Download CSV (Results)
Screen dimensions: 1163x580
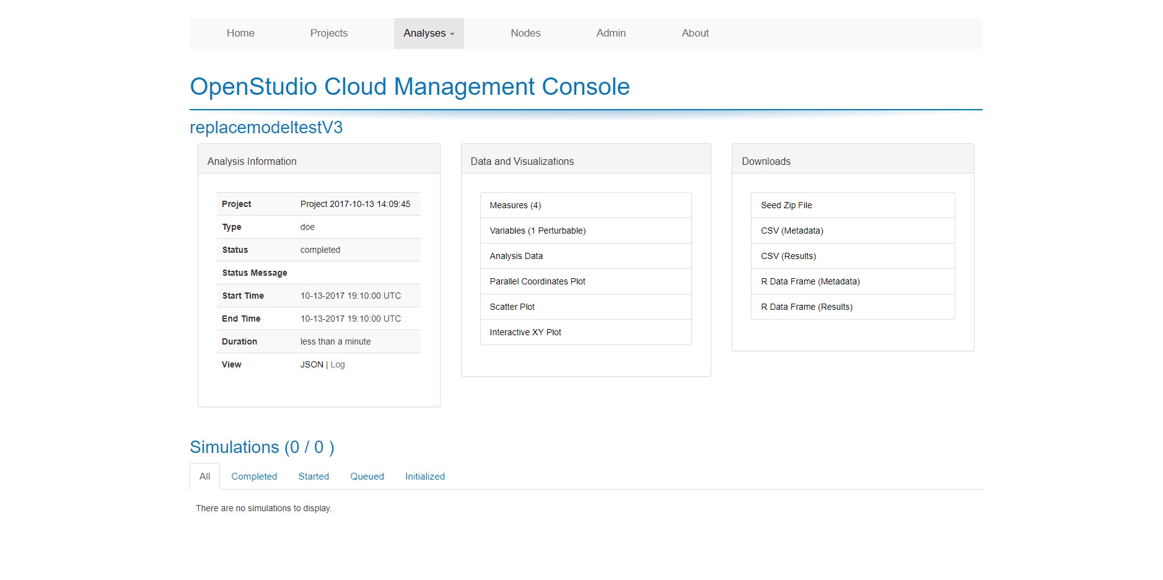tap(853, 256)
